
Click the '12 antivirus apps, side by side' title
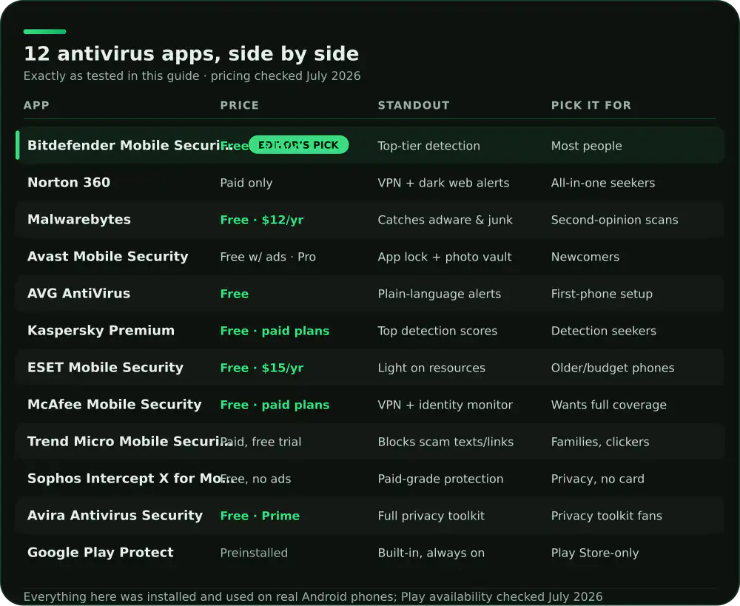(x=191, y=54)
